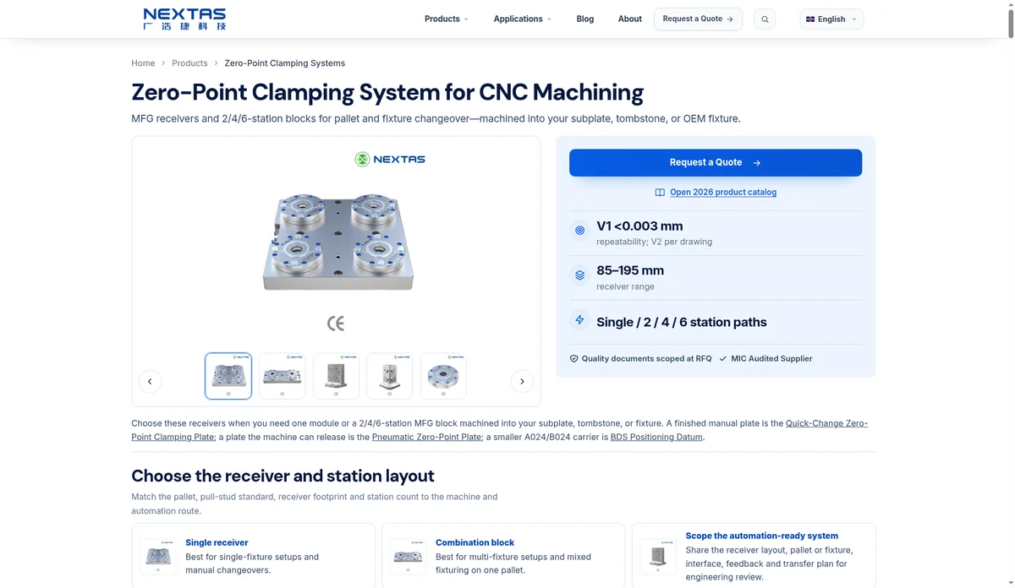Screen dimensions: 1015x588
Task: Click the Single receiver card image
Action: [x=157, y=557]
